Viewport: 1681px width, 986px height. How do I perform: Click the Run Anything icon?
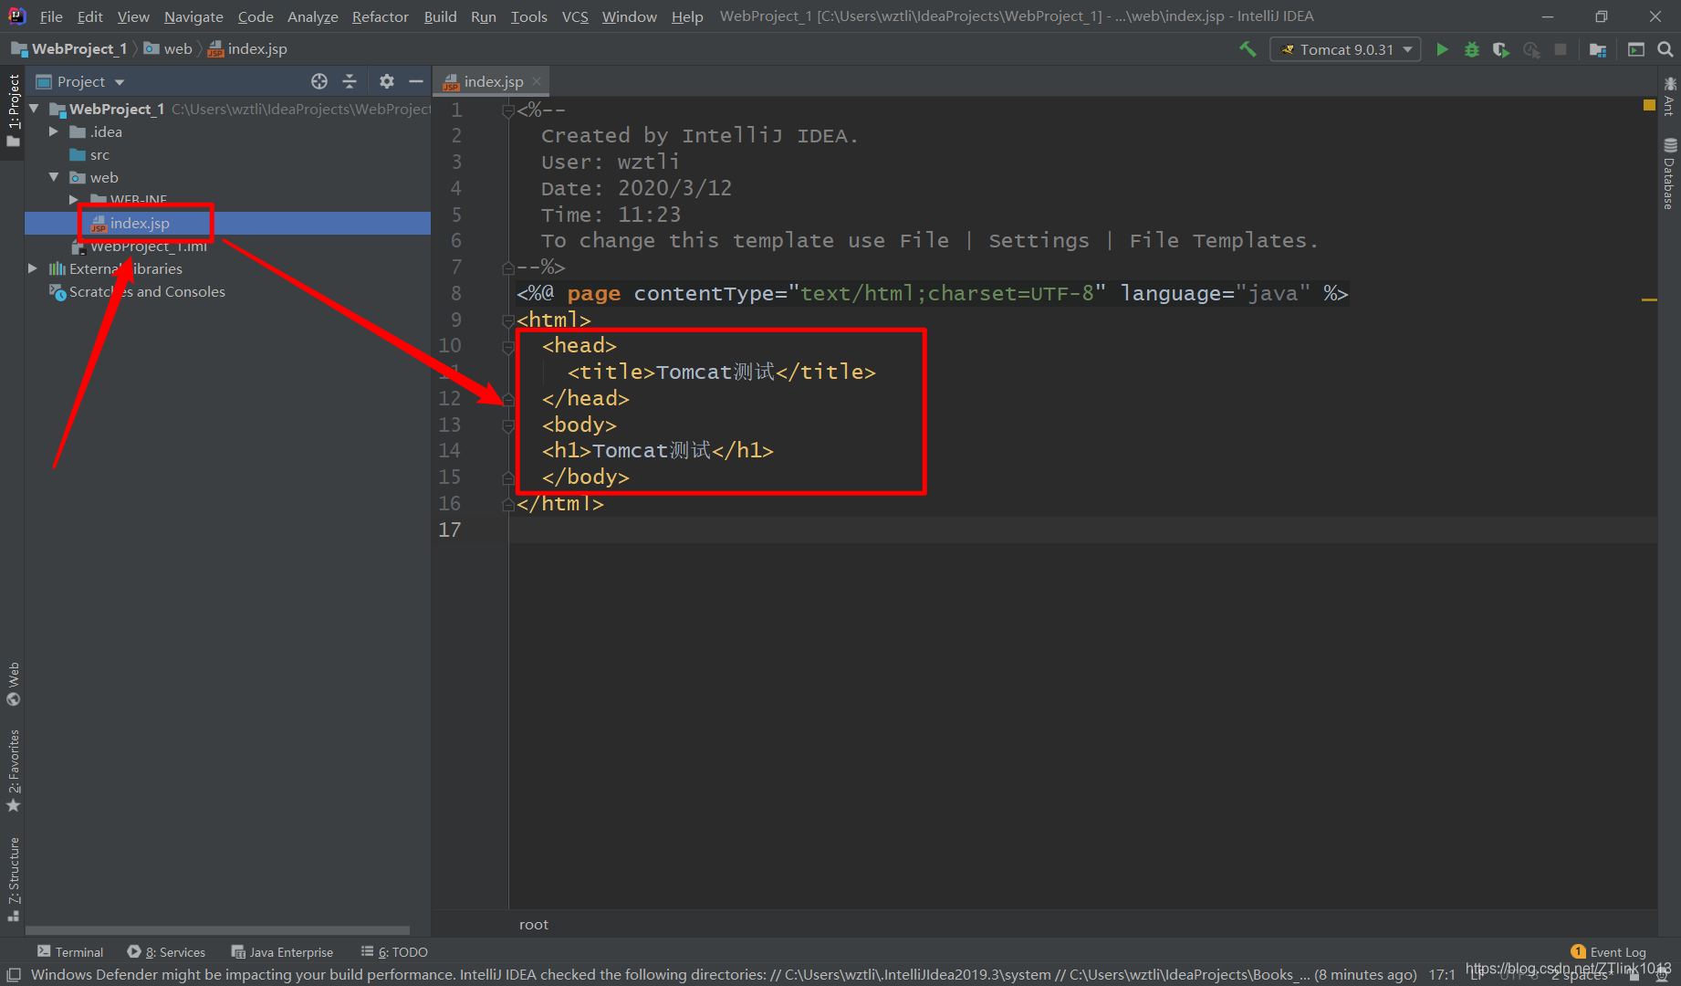click(x=1636, y=49)
